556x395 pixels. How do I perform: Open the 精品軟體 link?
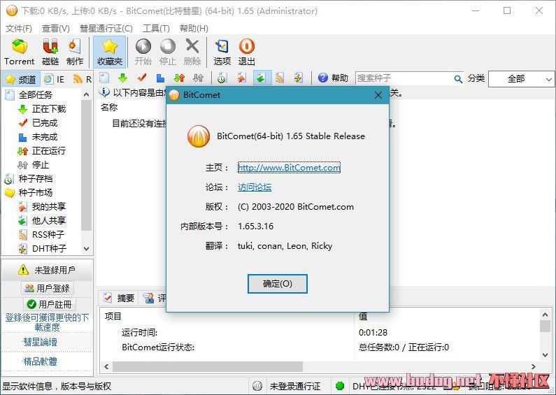[x=40, y=361]
